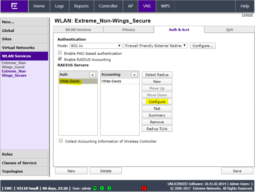Click the Test button
Screen dimensions: 255x192
click(x=157, y=108)
